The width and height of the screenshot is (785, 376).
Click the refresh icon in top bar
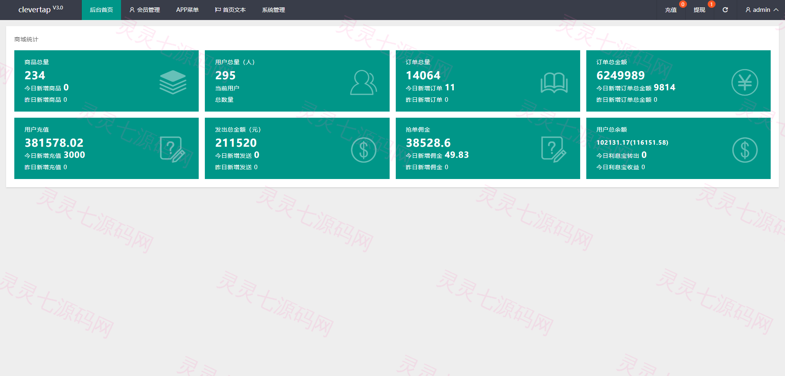point(725,10)
